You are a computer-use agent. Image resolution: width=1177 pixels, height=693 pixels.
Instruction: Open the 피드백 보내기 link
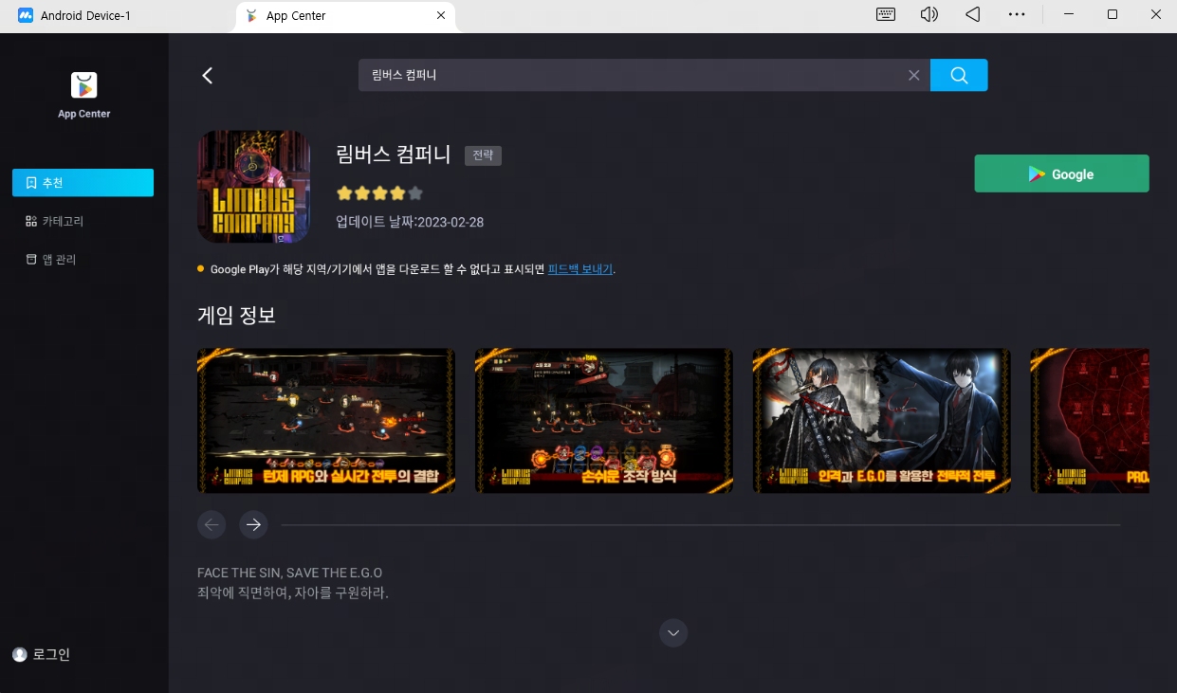579,269
